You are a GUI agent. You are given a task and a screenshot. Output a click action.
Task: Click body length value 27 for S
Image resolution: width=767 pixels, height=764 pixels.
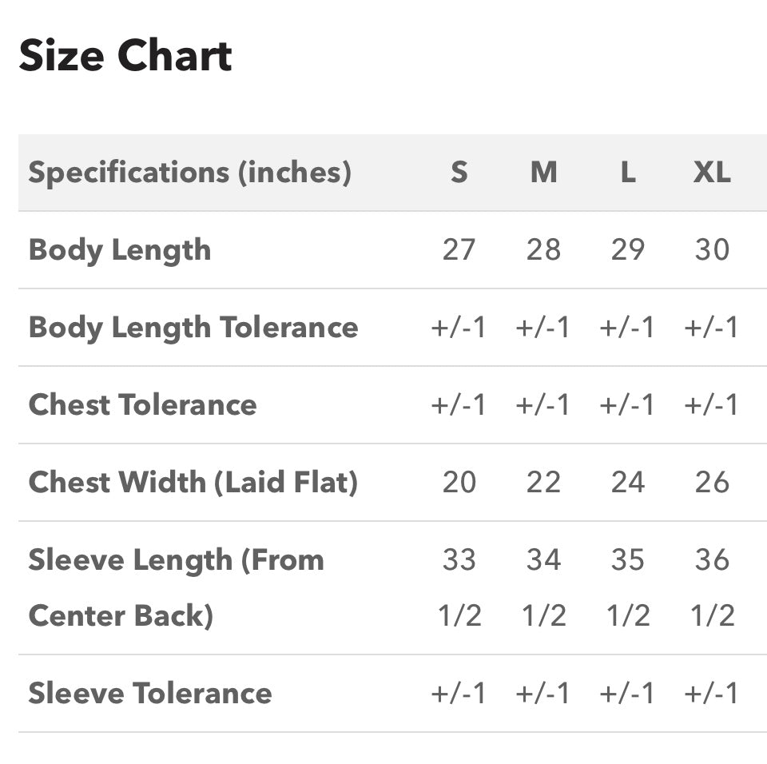click(x=459, y=249)
